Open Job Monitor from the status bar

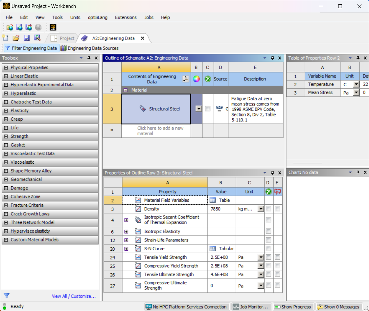tap(251, 306)
